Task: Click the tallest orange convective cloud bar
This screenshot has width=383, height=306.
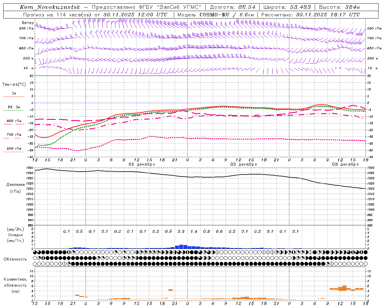Action: pos(344,288)
